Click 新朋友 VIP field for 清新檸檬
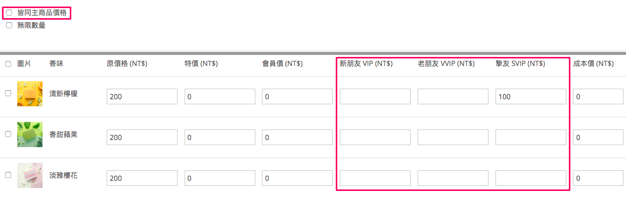 tap(375, 96)
